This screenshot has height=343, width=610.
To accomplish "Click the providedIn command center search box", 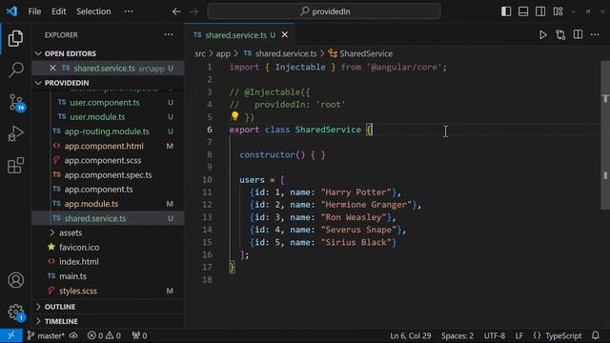I will (324, 11).
